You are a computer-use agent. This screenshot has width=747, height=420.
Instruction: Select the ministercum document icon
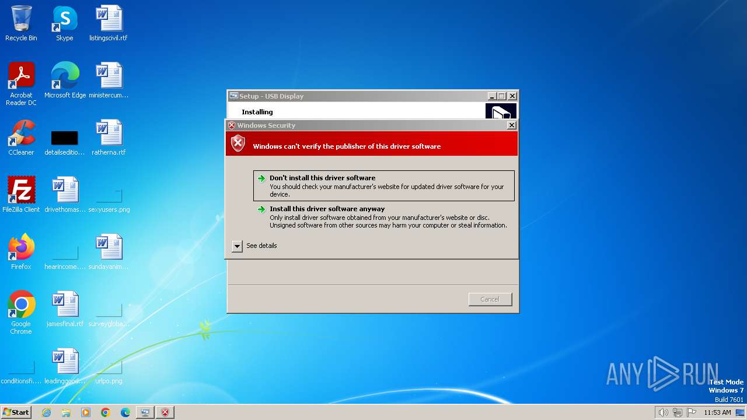(x=109, y=80)
